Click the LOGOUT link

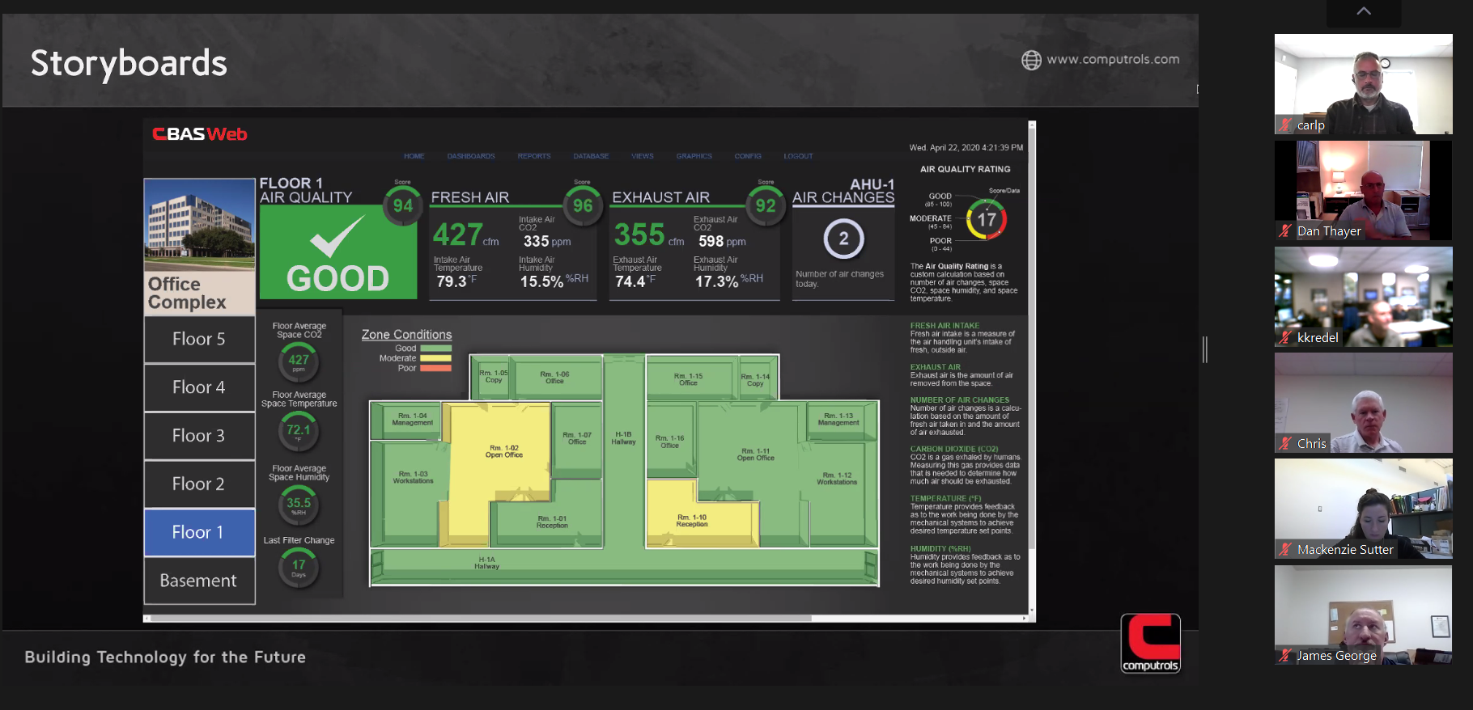[798, 156]
